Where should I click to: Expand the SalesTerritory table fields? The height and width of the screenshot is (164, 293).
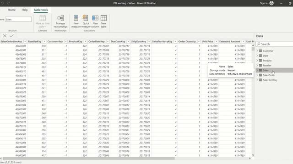pyautogui.click(x=257, y=80)
